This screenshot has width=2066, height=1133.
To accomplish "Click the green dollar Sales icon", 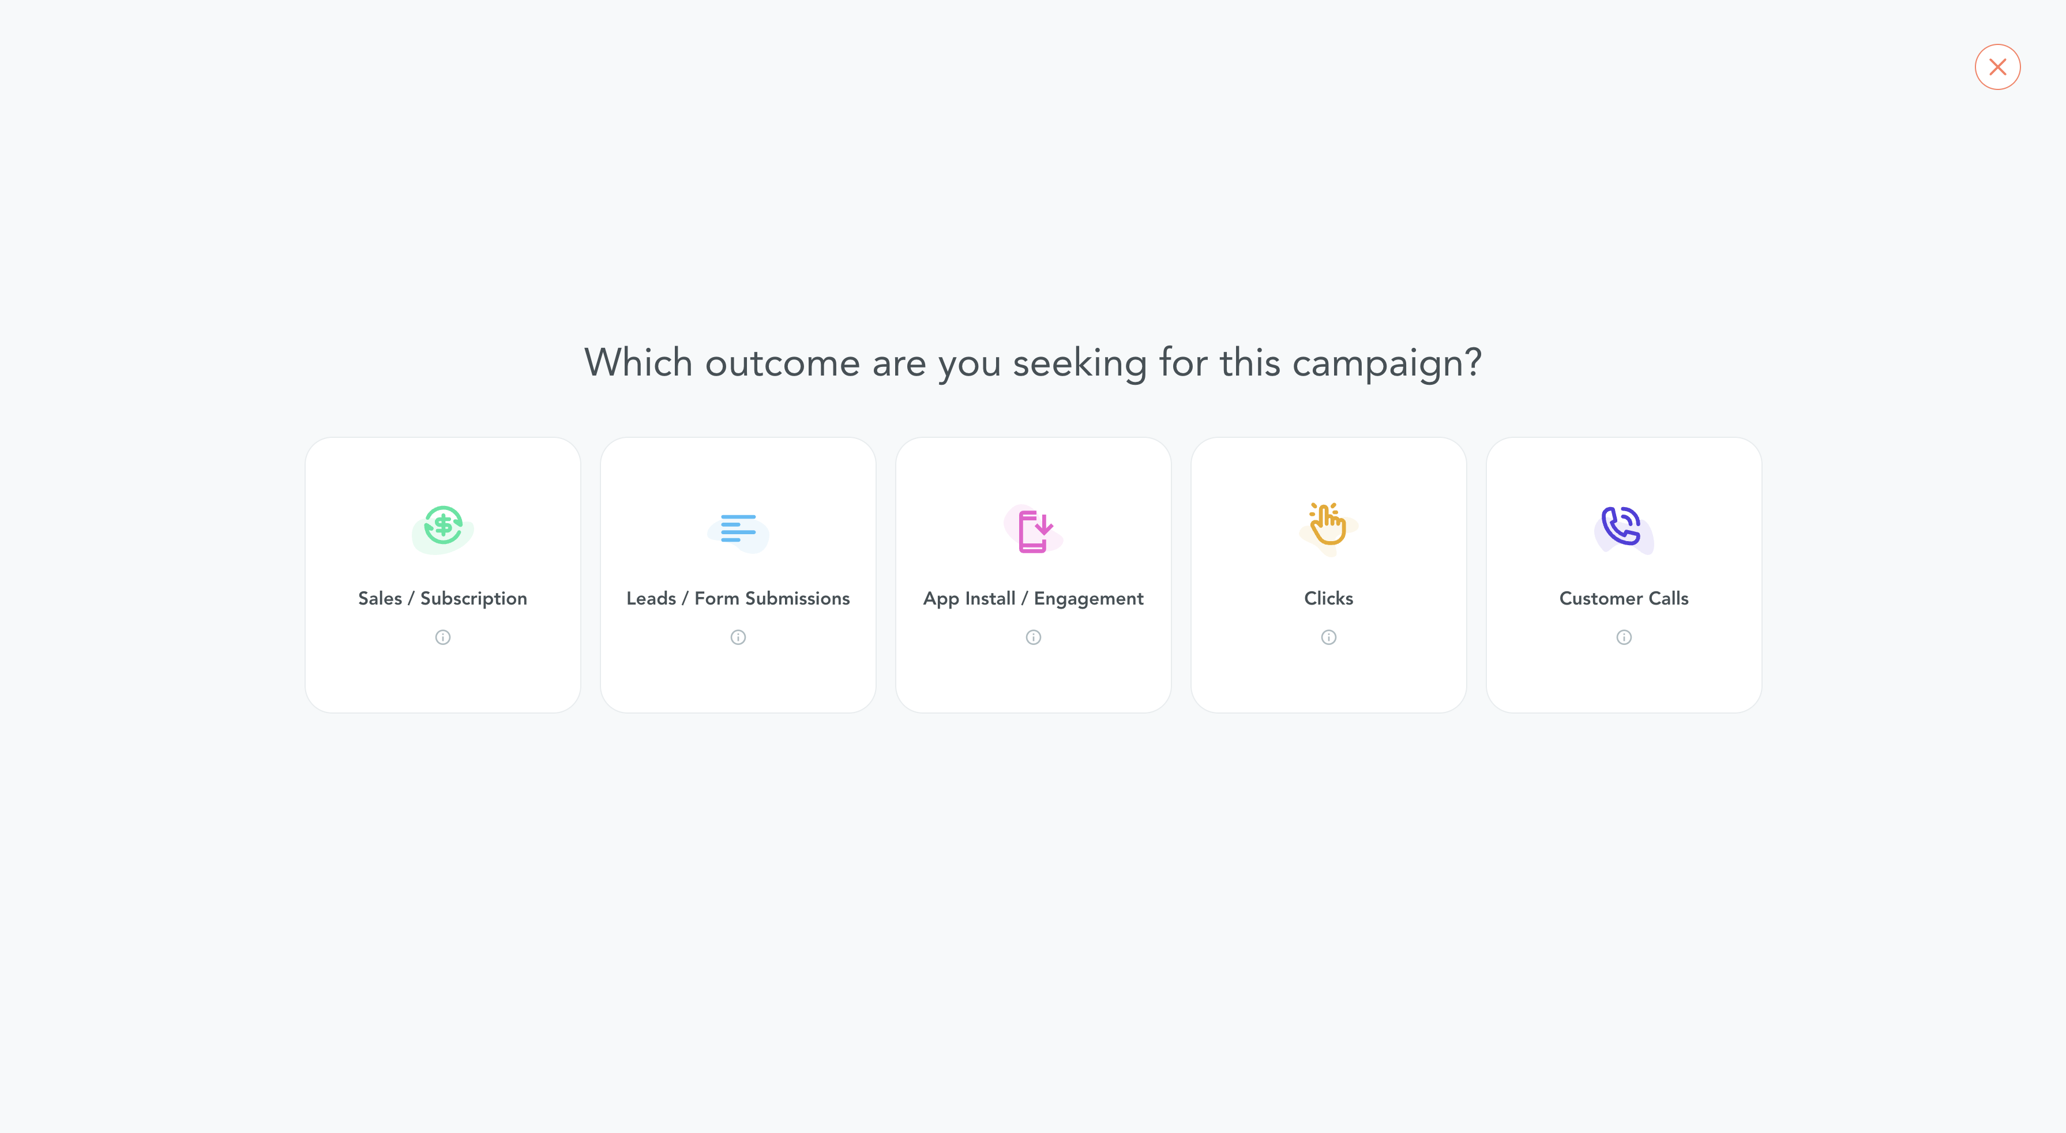I will pos(443,528).
